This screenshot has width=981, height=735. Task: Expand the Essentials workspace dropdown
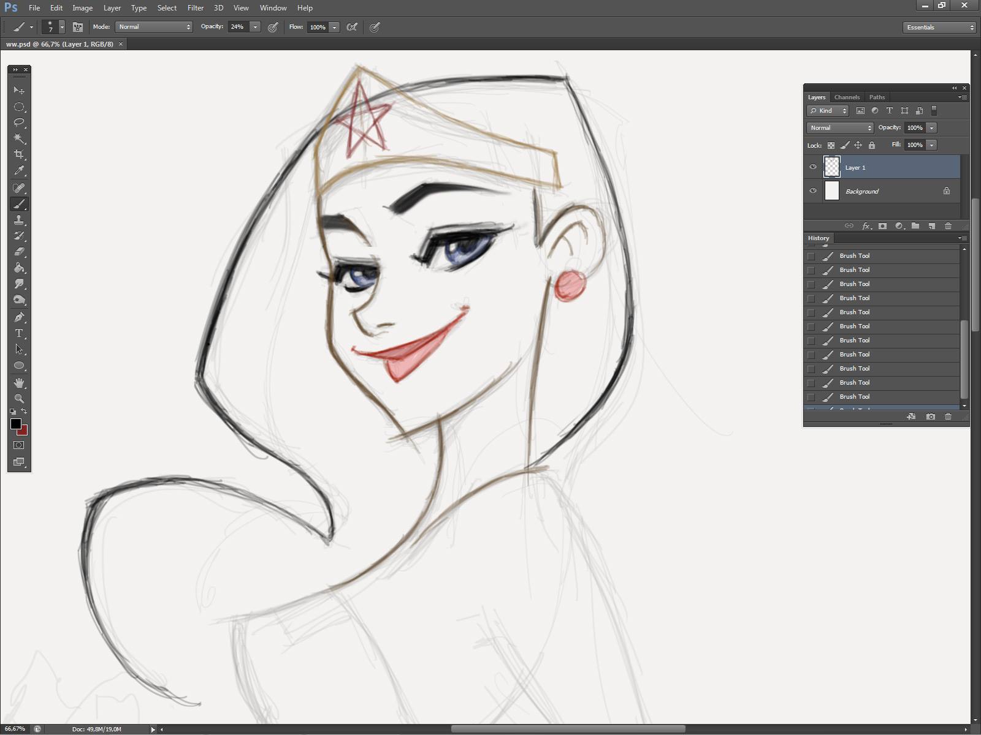(939, 28)
